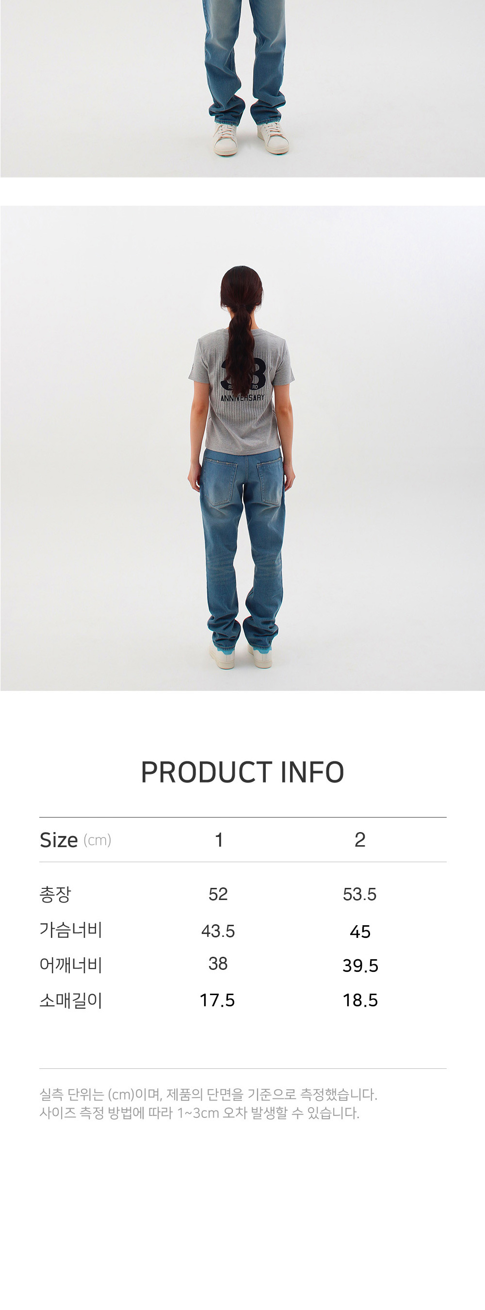Select the Size (cm) header label

[75, 840]
